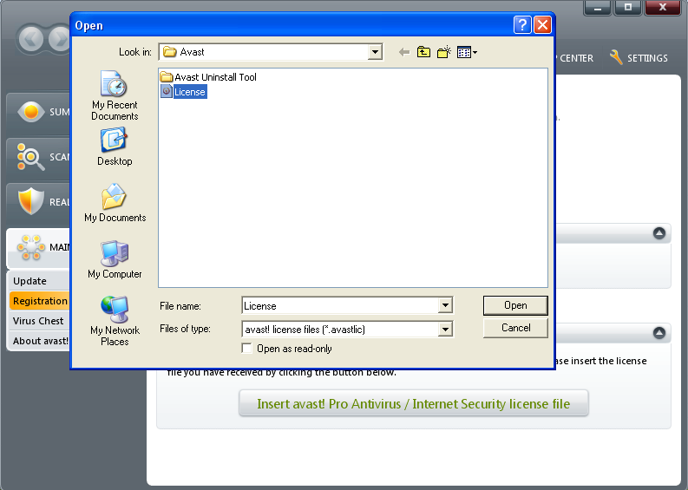Cancel the Open dialog
The width and height of the screenshot is (688, 490).
(x=515, y=328)
